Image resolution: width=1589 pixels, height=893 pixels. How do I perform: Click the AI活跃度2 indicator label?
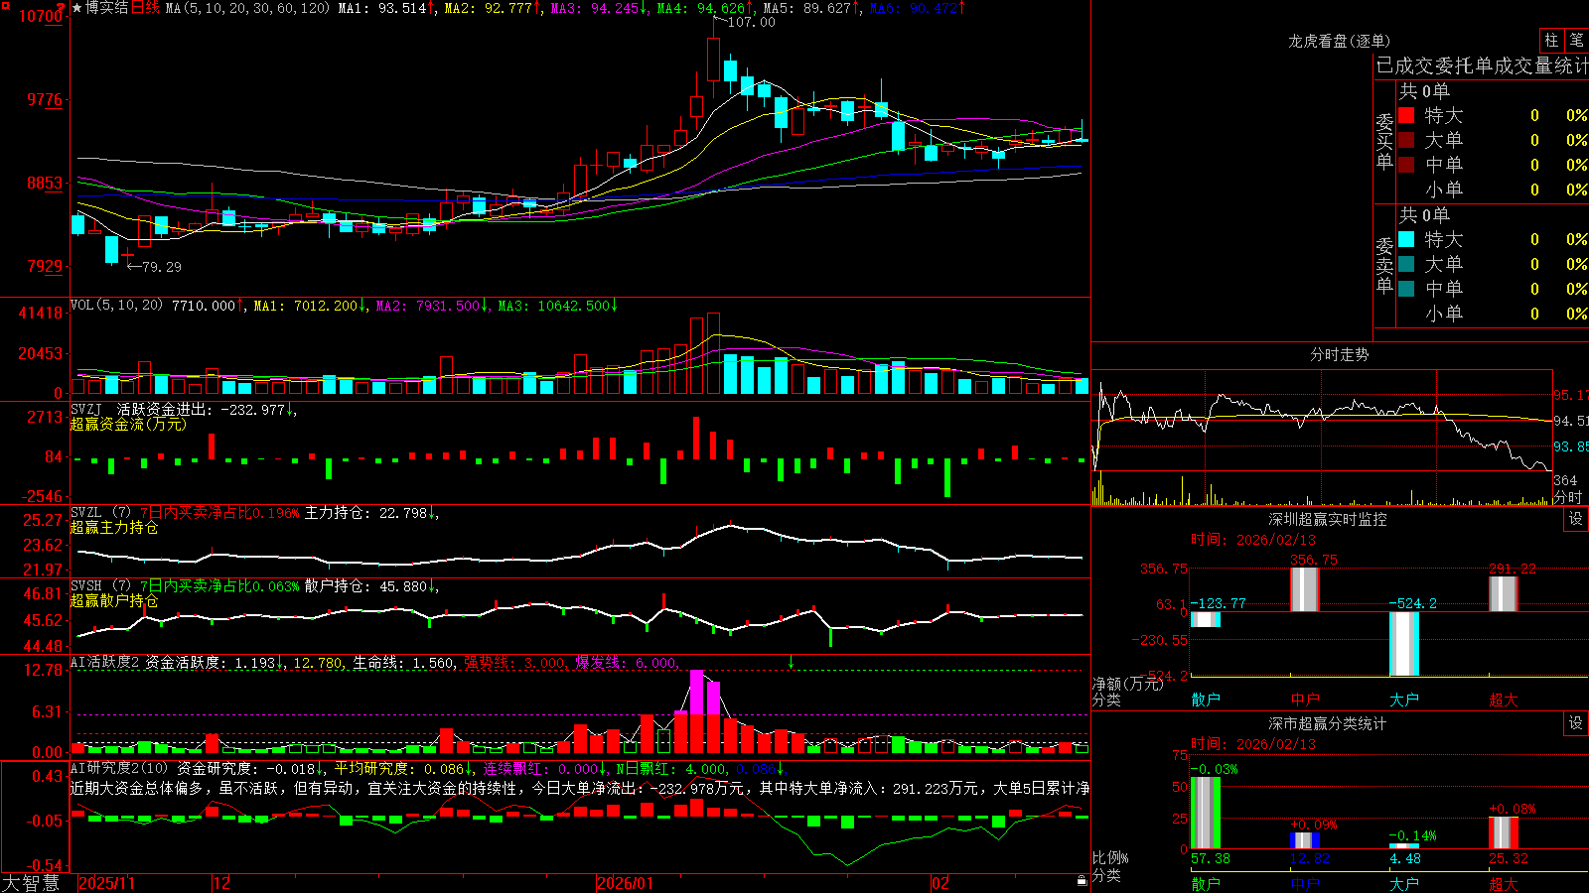pos(105,662)
